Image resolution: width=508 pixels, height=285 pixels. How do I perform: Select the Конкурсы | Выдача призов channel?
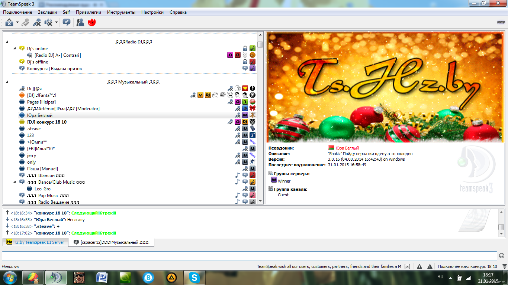(54, 69)
